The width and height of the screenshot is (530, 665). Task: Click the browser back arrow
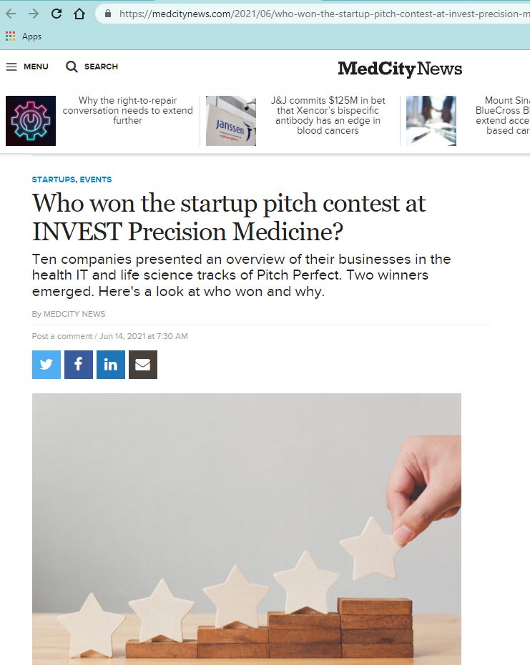click(11, 14)
